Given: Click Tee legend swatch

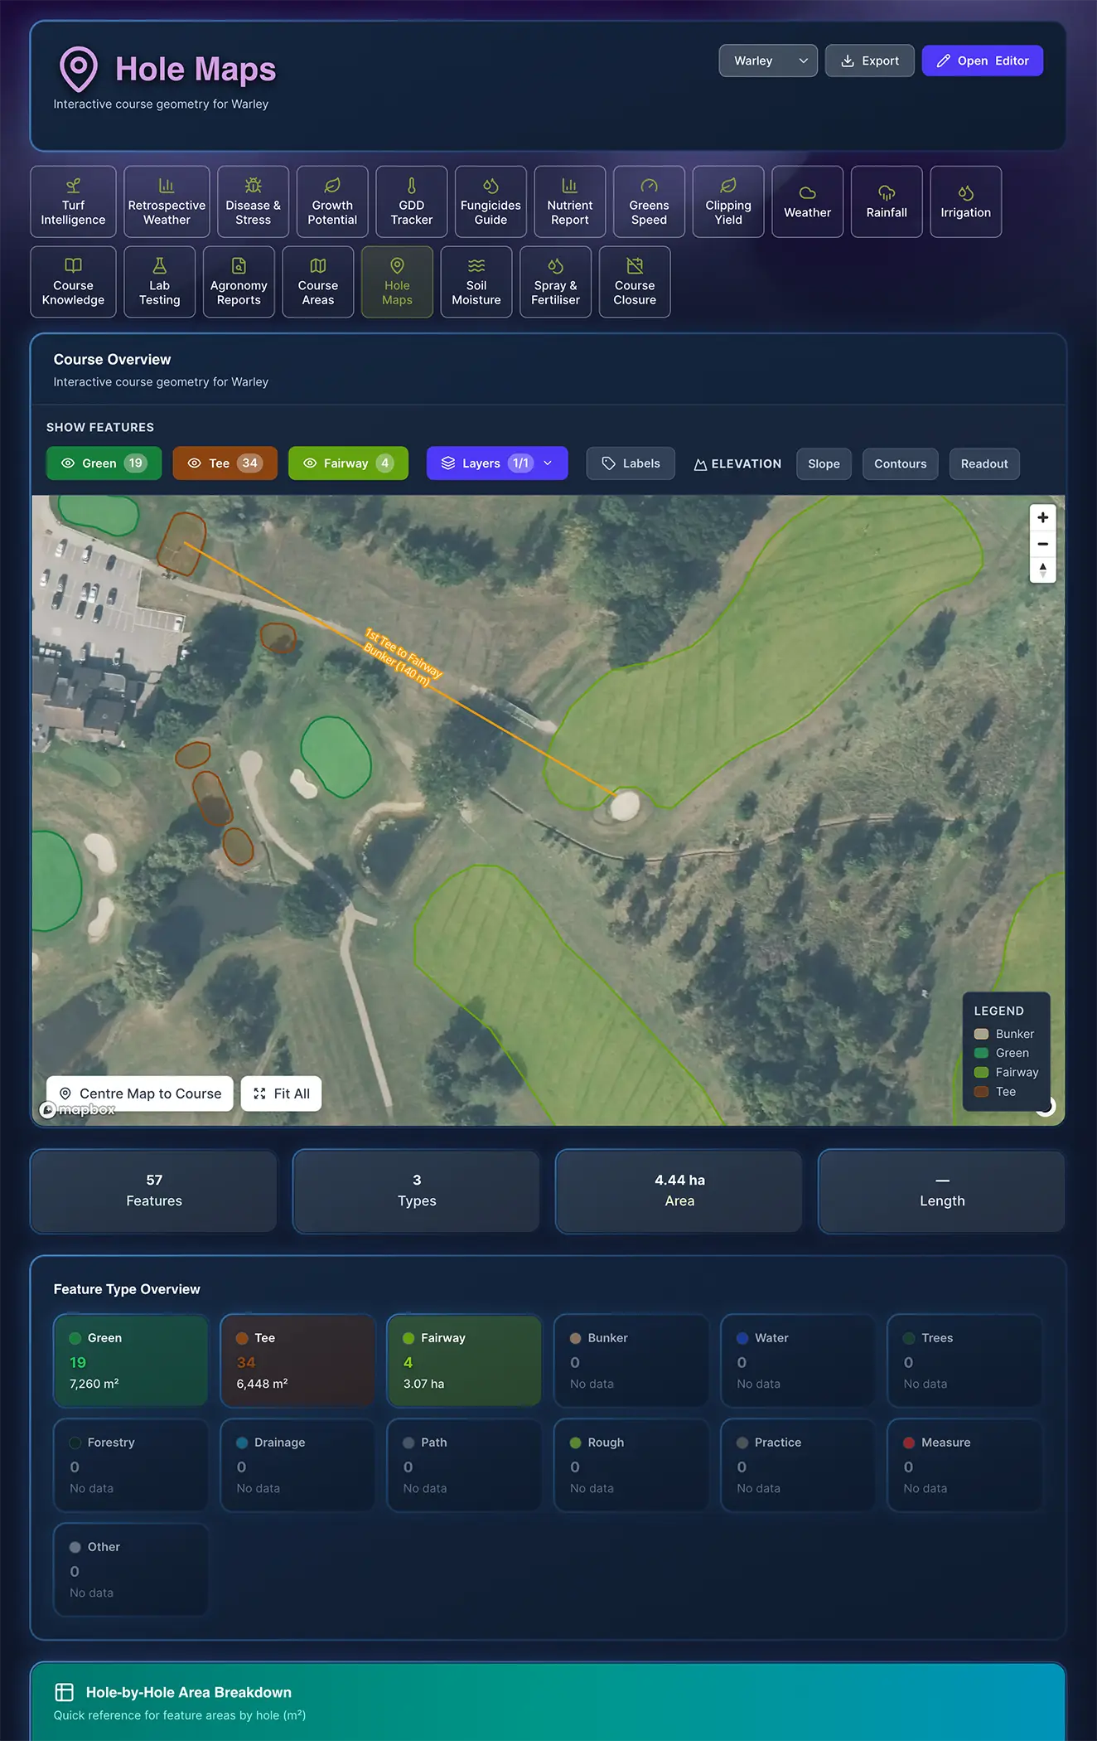Looking at the screenshot, I should pyautogui.click(x=981, y=1091).
